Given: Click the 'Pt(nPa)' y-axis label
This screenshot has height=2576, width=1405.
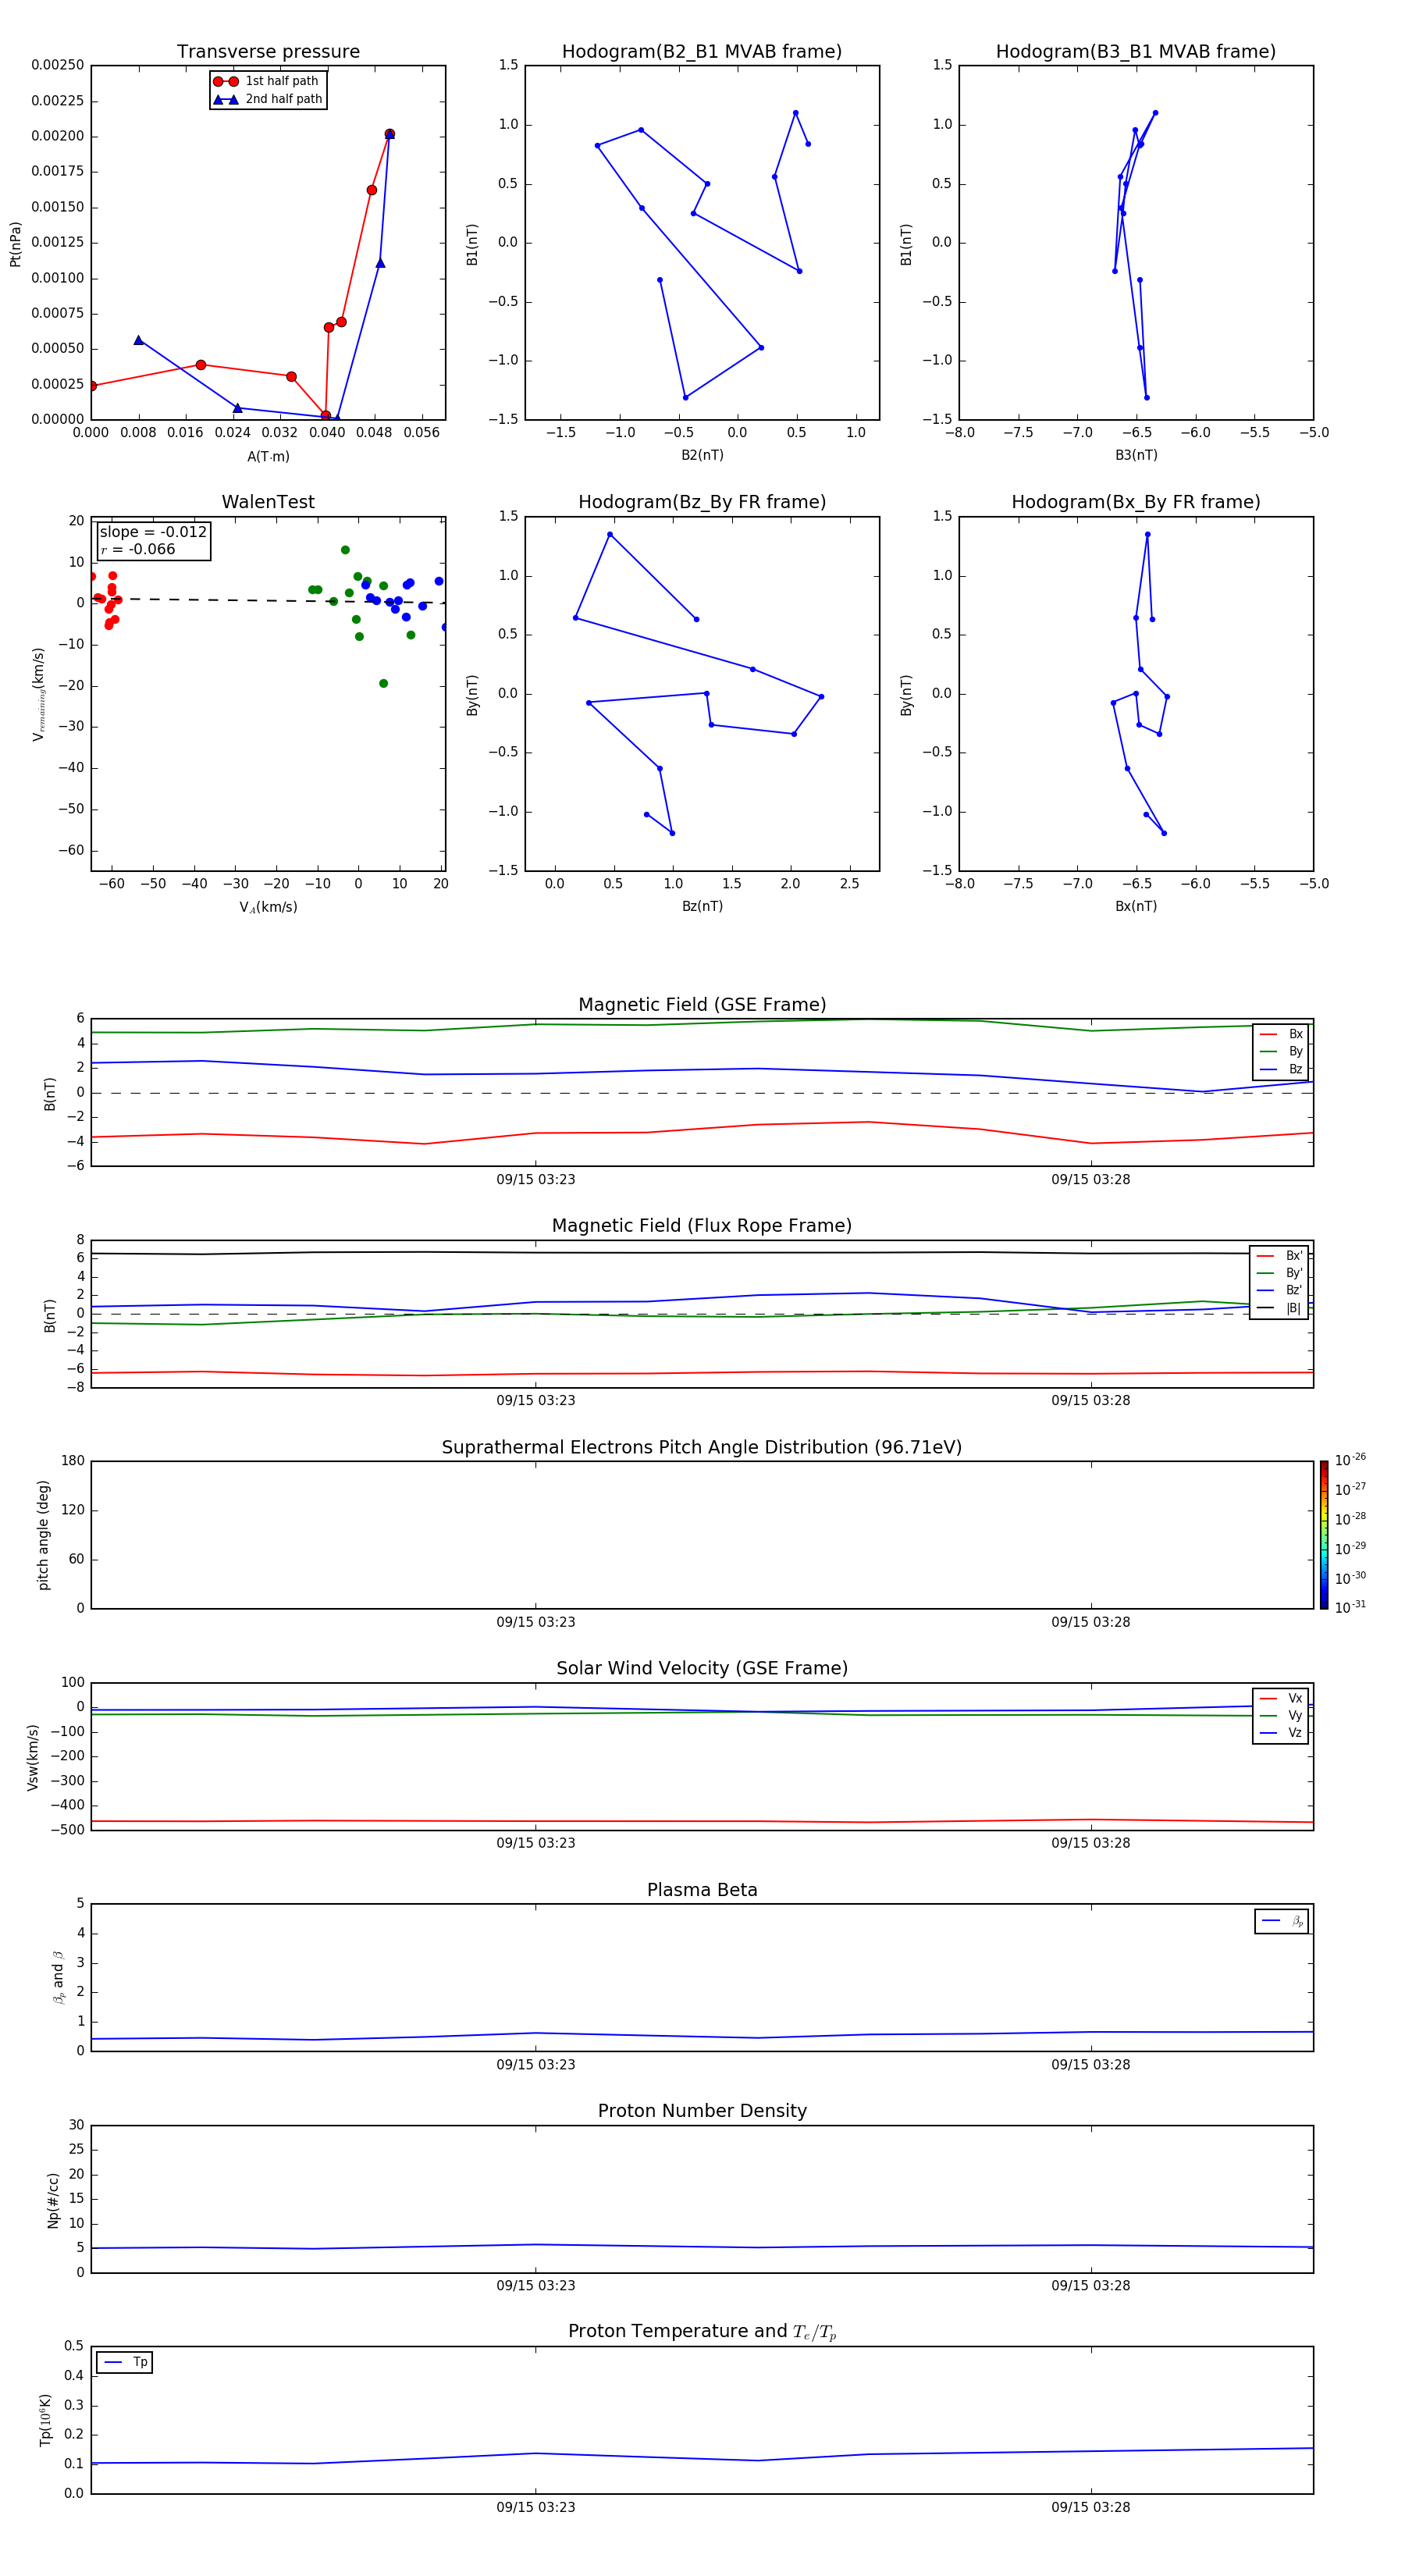Looking at the screenshot, I should (x=15, y=243).
